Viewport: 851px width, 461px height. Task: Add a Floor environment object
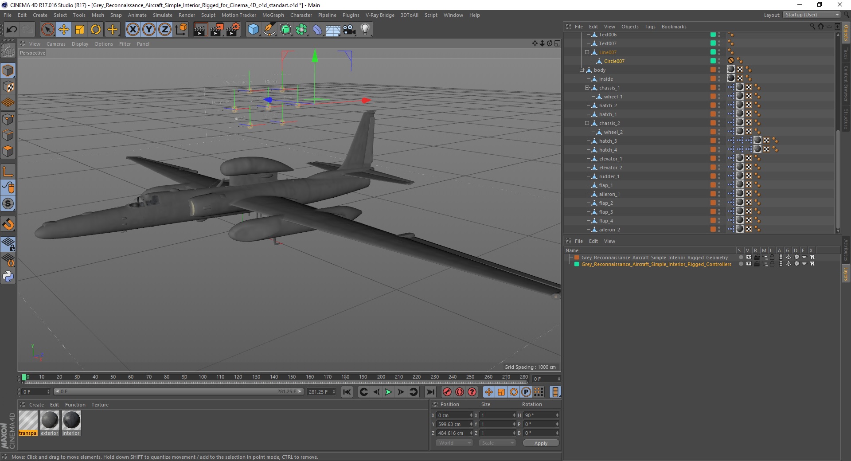[333, 30]
